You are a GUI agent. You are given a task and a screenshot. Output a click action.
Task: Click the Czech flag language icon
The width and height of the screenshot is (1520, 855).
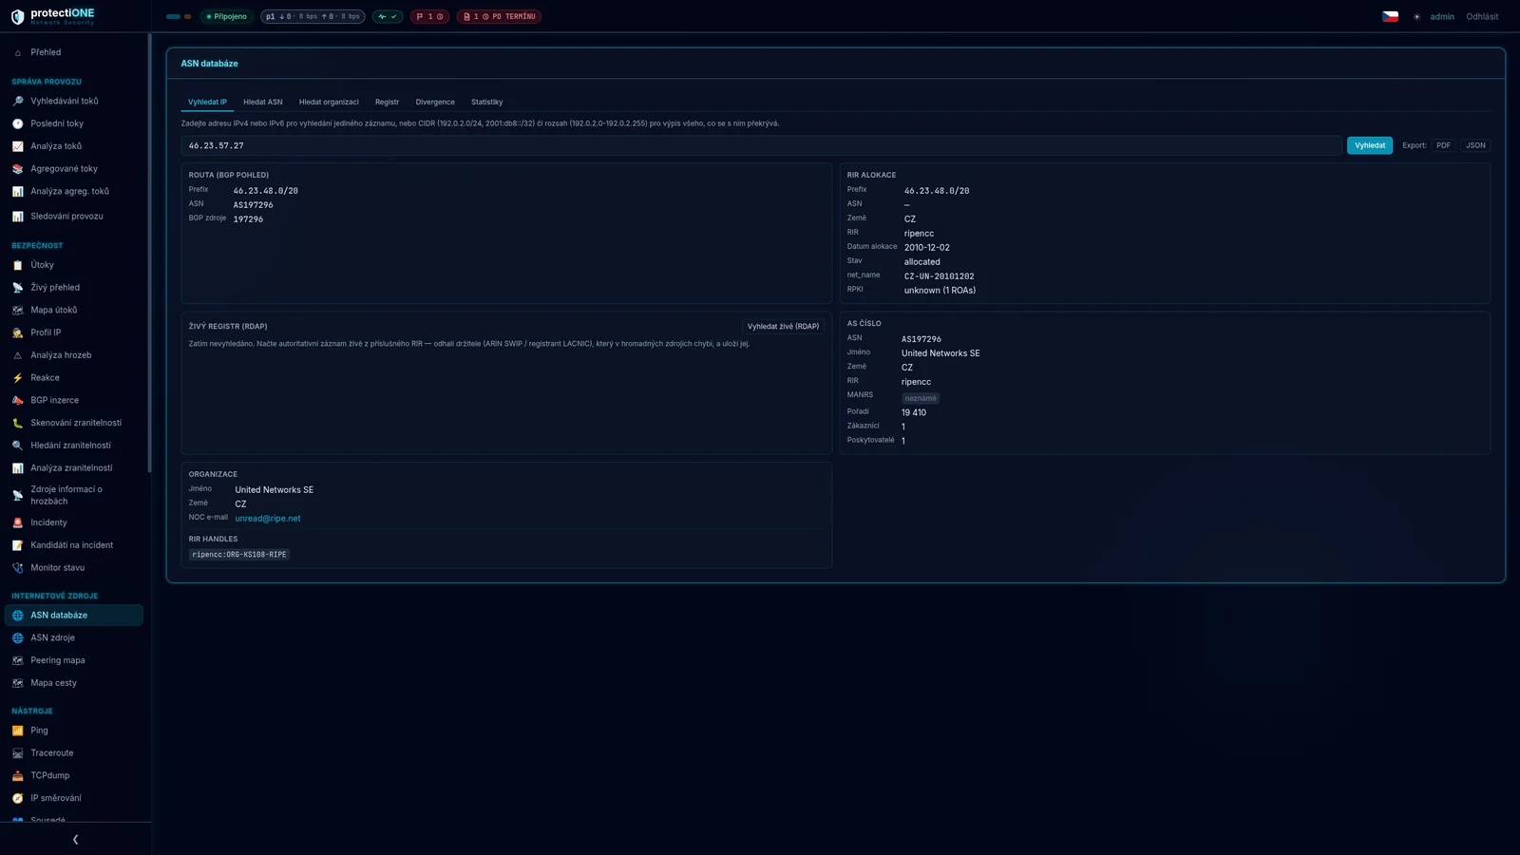tap(1390, 16)
